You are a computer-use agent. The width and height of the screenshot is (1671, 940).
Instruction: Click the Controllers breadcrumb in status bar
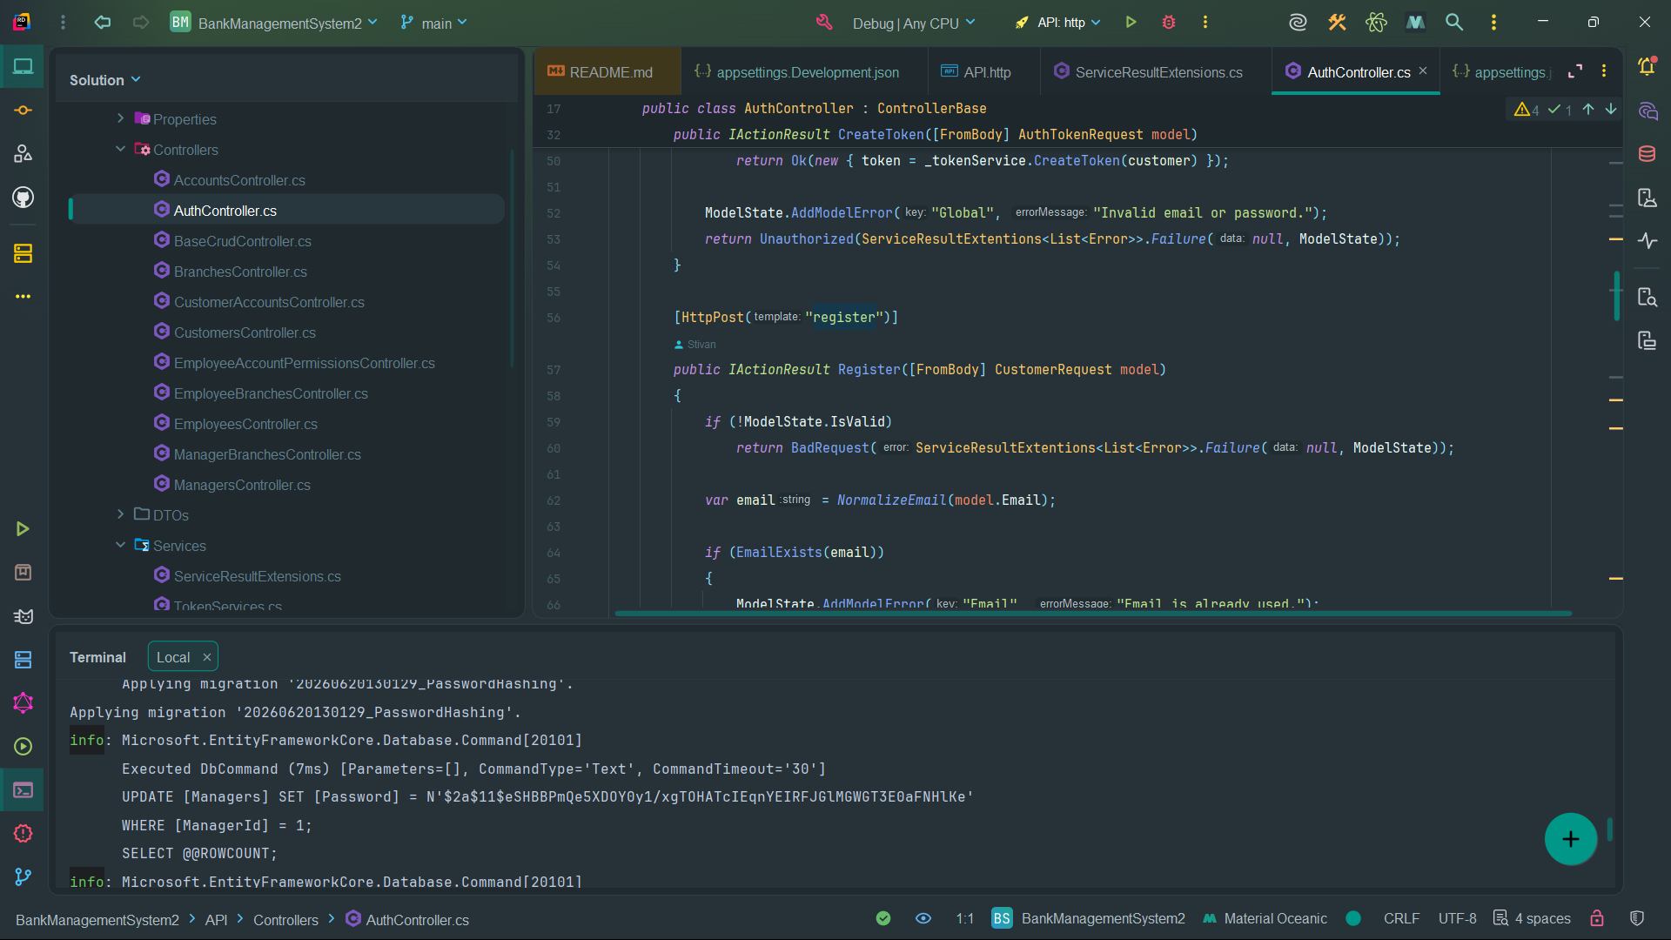(285, 920)
